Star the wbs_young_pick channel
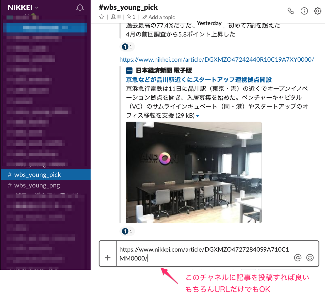The width and height of the screenshot is (325, 295). 102,17
